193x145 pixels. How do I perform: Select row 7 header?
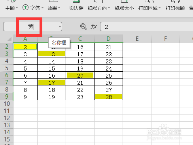click(7, 82)
